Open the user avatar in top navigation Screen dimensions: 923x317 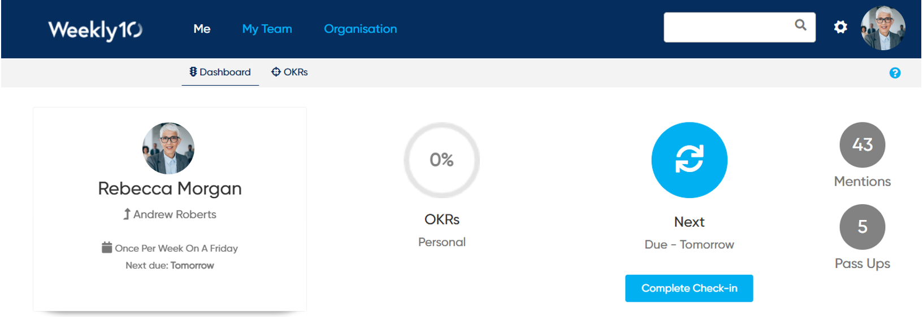point(882,28)
